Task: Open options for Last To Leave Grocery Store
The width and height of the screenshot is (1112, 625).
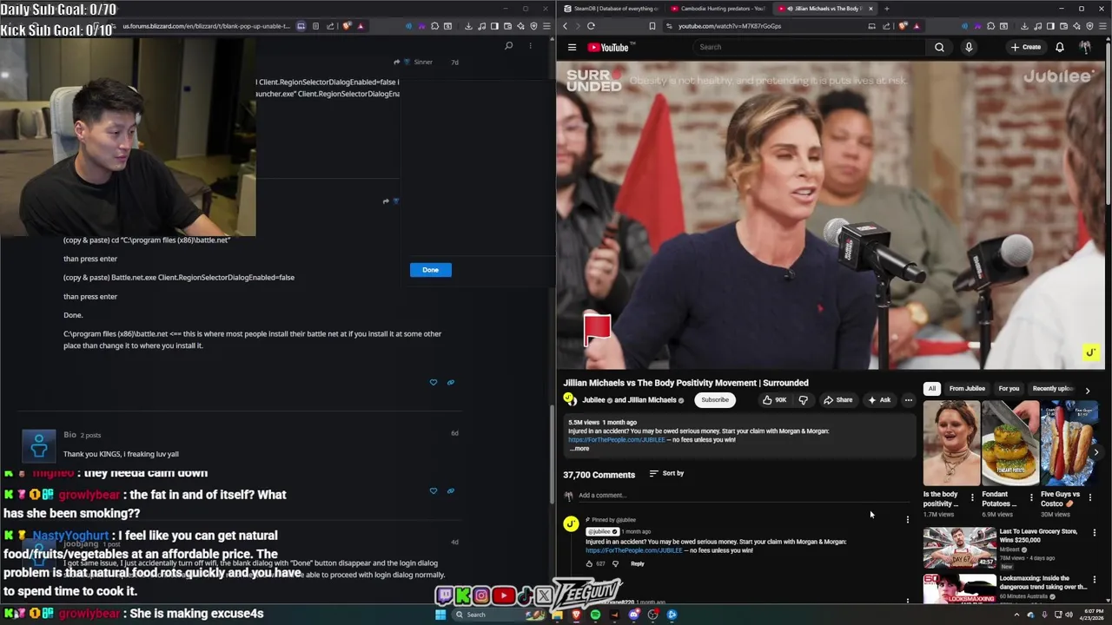Action: pyautogui.click(x=1095, y=532)
